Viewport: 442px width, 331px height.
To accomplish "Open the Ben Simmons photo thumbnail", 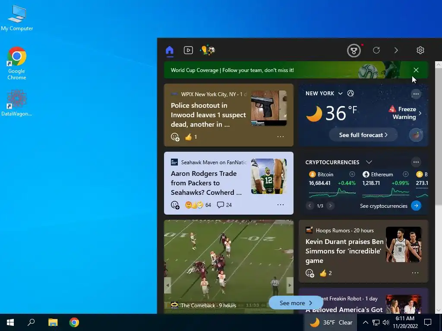I will tap(404, 244).
